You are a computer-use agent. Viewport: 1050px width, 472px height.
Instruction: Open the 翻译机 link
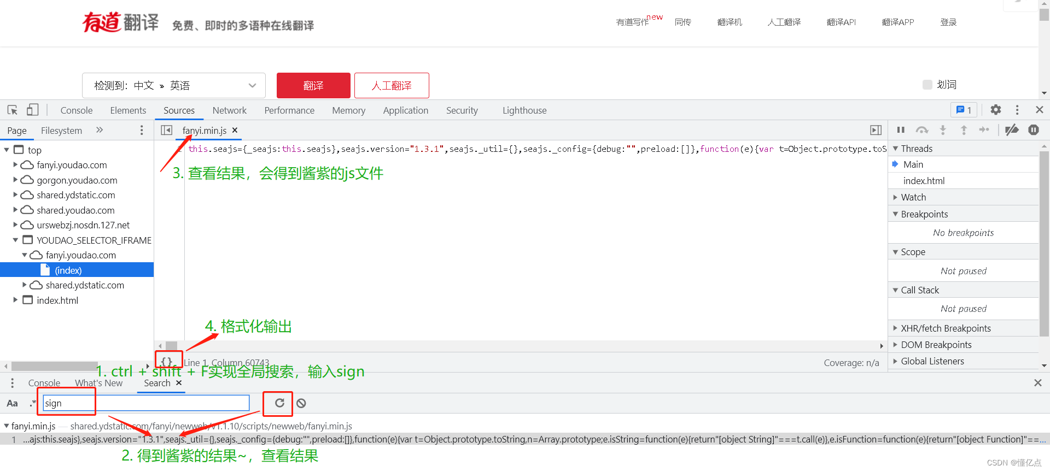pyautogui.click(x=730, y=22)
